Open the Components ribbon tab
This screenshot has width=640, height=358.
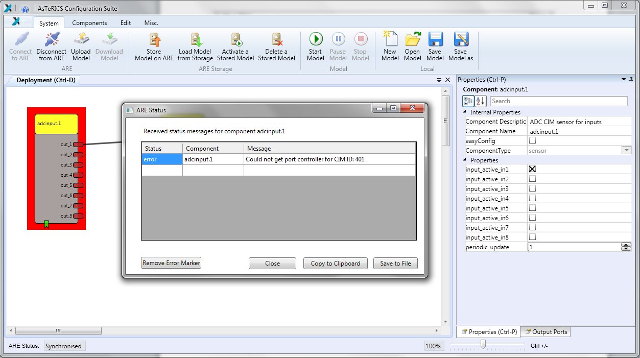tap(89, 23)
